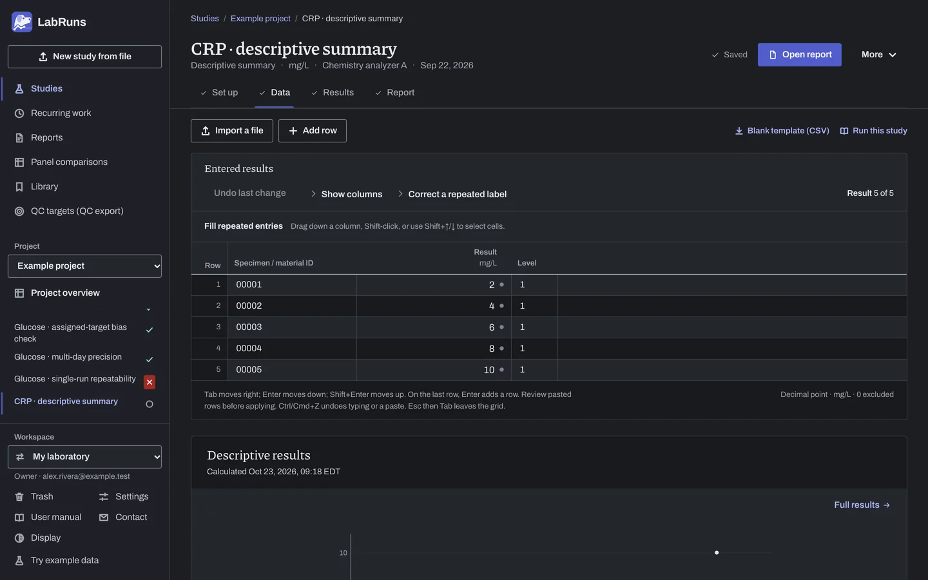Switch to the Results tab
928x580 pixels.
coord(333,93)
